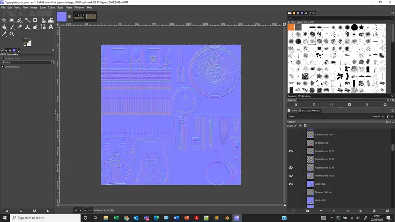Open the Layers dock configuration menu

(x=393, y=111)
